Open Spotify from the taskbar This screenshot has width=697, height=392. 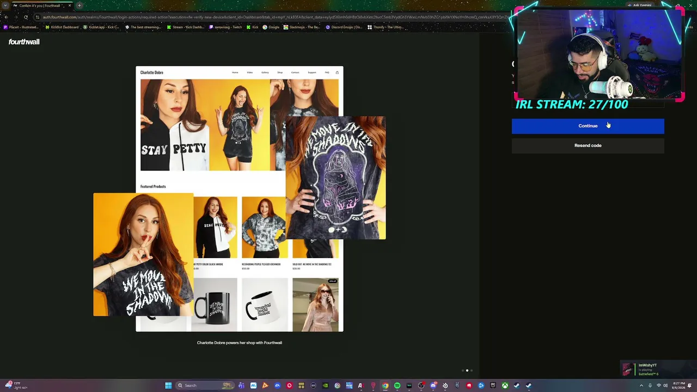click(397, 385)
